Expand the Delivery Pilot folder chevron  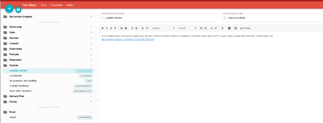click(91, 96)
